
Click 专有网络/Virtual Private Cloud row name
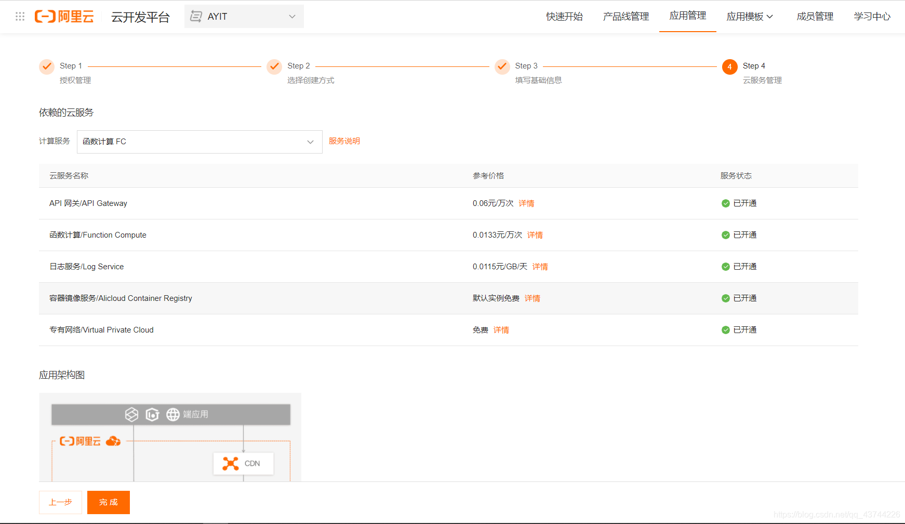(x=101, y=330)
